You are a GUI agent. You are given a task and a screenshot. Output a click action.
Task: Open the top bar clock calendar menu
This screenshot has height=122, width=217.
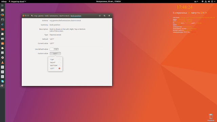108,1
